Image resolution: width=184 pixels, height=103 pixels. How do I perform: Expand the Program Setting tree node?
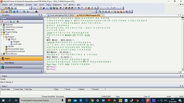click(1, 32)
